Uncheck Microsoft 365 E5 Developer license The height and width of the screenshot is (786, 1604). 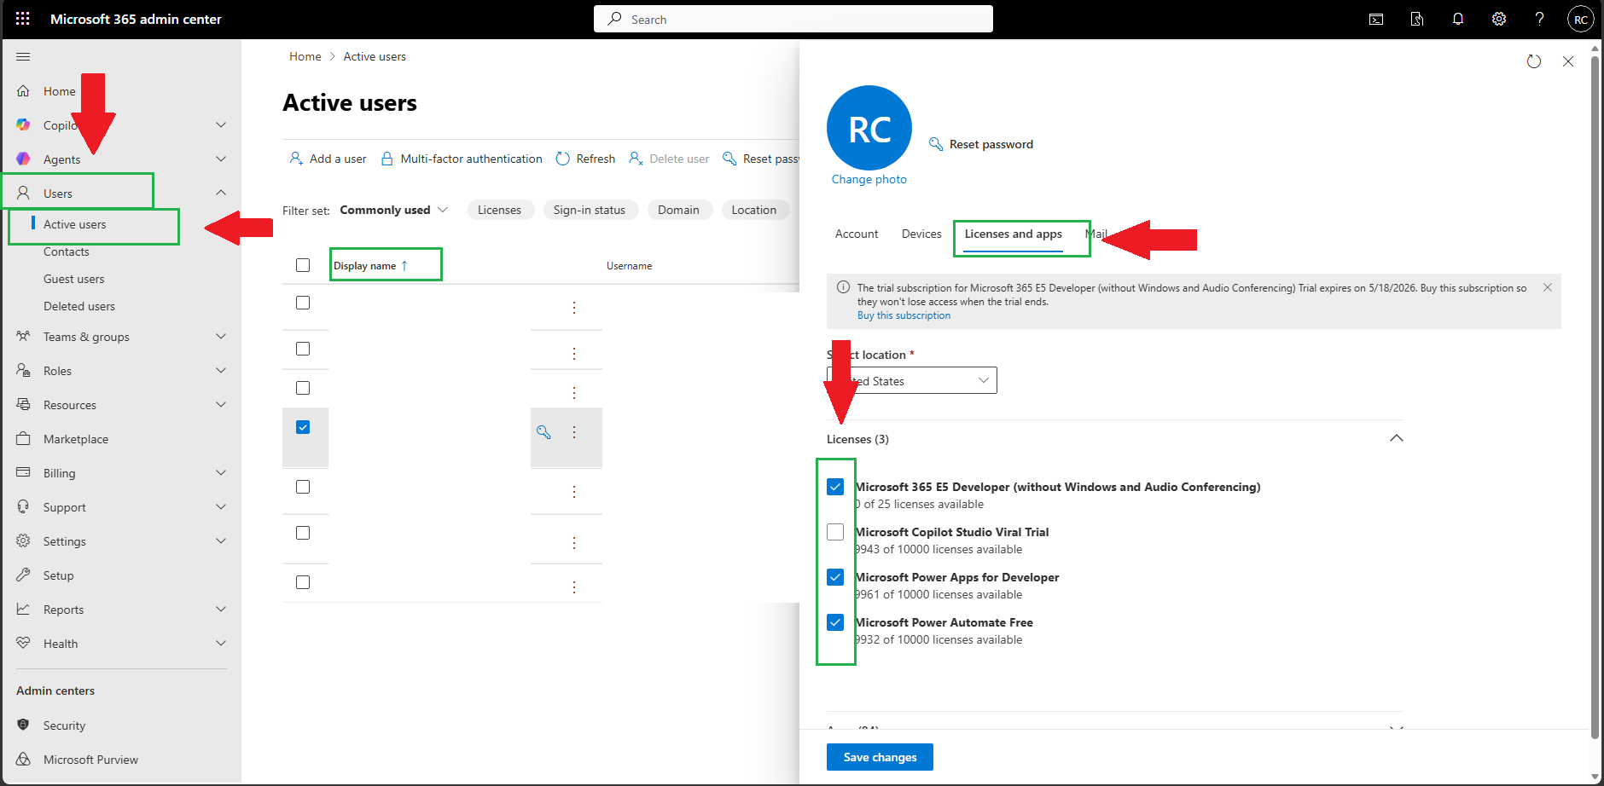click(x=835, y=487)
